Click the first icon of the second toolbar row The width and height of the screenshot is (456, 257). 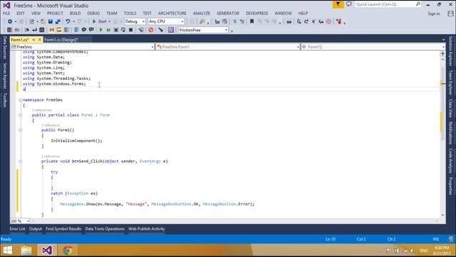(x=9, y=30)
